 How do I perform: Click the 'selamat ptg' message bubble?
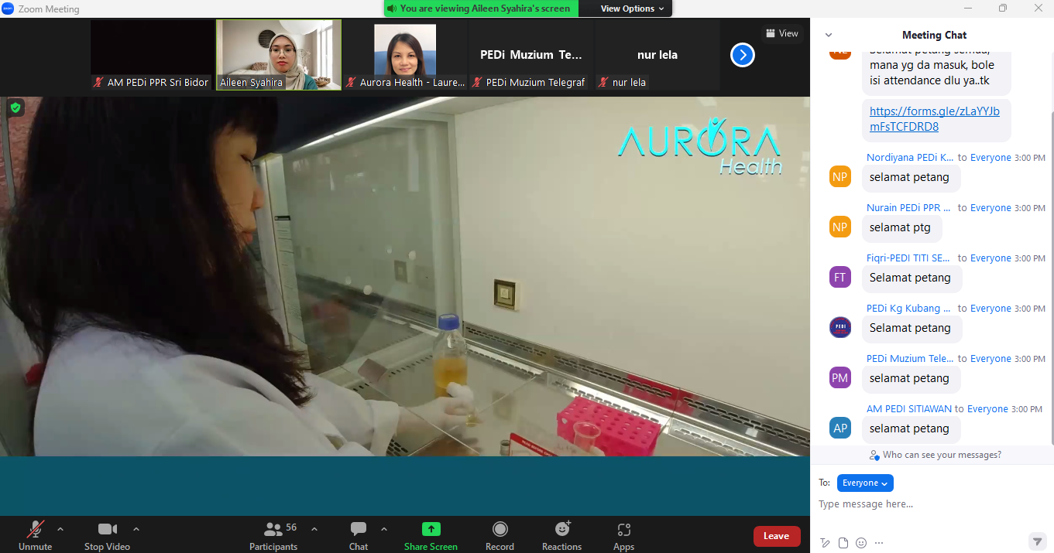point(902,227)
